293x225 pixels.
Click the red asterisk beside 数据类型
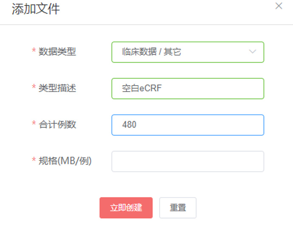click(34, 52)
